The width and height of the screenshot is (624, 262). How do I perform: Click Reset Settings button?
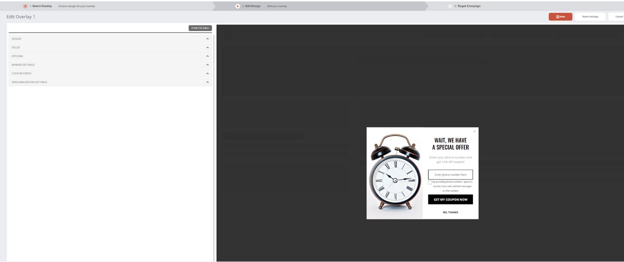click(590, 16)
